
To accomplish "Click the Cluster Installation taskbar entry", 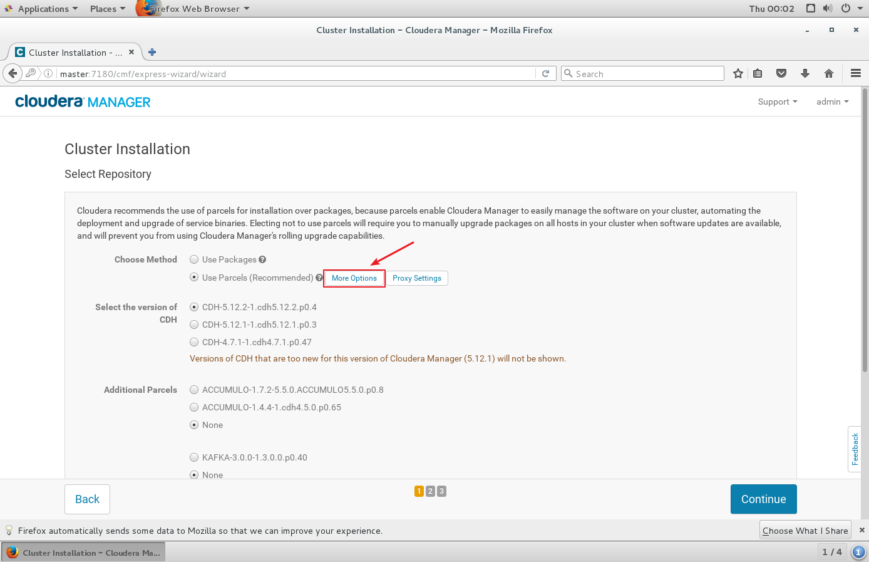I will coord(83,552).
